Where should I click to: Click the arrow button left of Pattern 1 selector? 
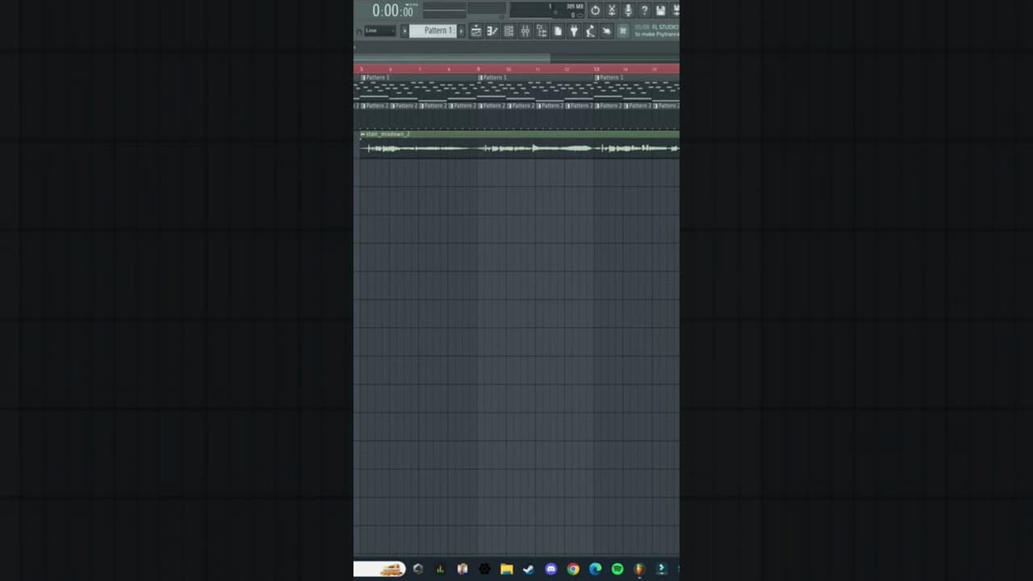tap(404, 31)
